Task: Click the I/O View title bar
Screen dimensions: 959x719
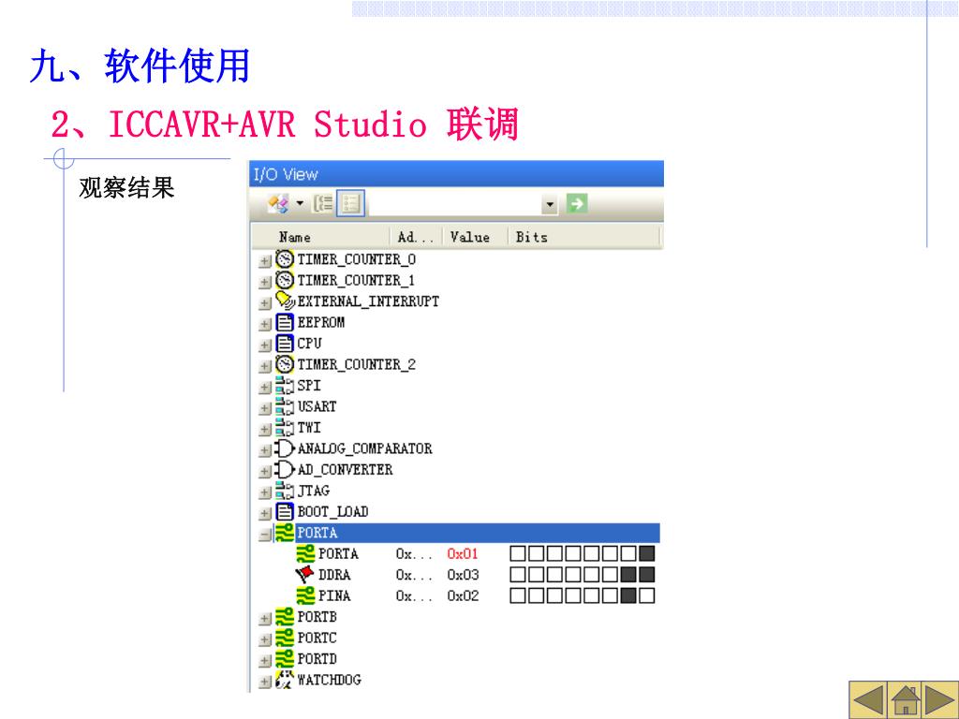Action: point(456,174)
